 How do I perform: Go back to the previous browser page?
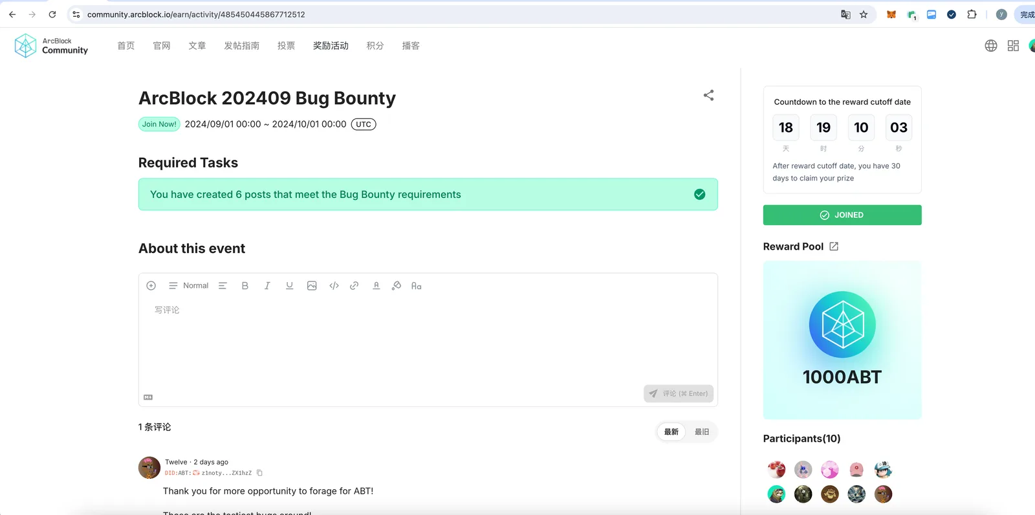coord(12,14)
